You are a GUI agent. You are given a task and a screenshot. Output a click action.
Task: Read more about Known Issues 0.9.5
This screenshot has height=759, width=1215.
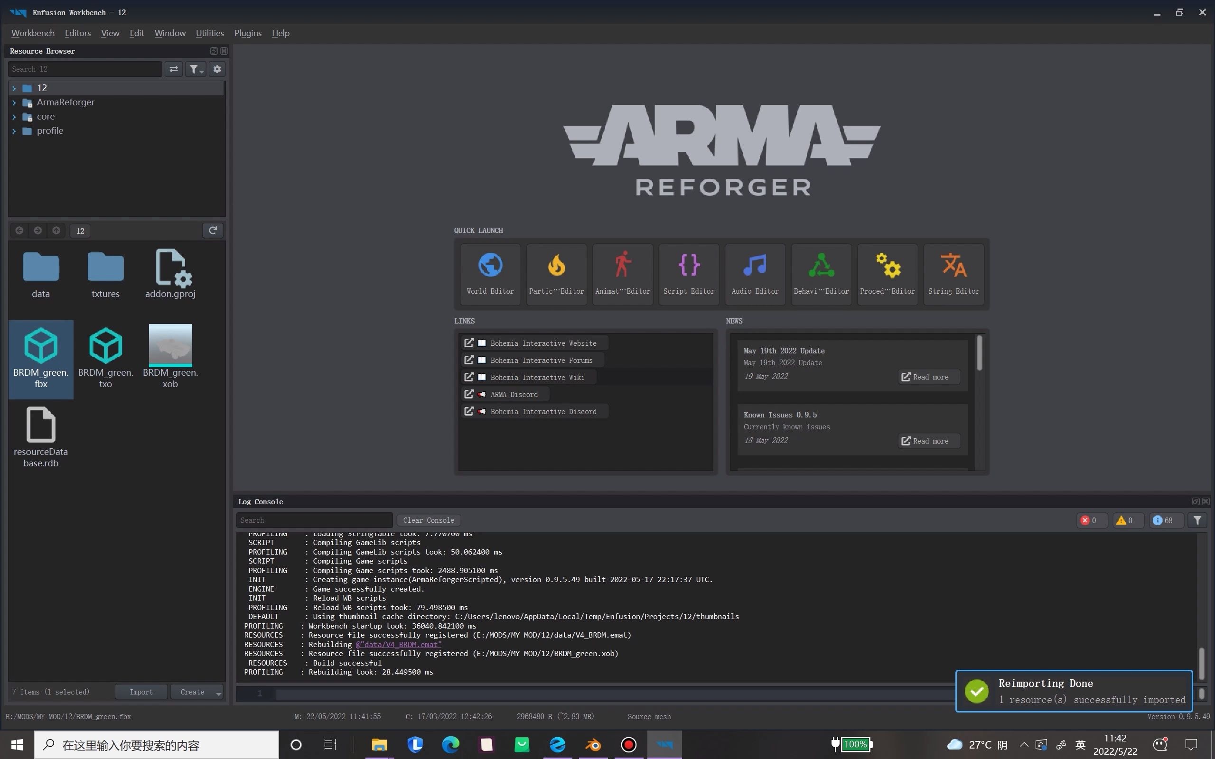click(x=929, y=441)
